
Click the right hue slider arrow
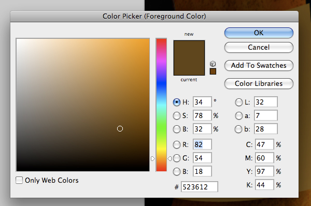click(x=169, y=158)
